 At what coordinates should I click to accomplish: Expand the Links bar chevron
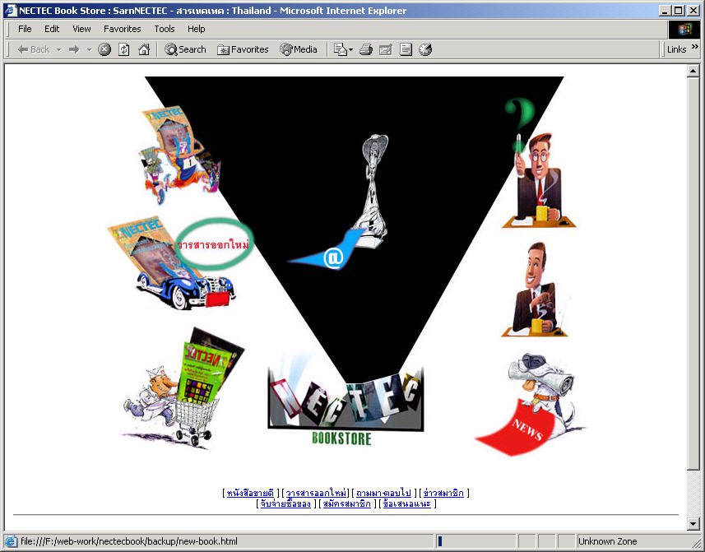click(696, 48)
